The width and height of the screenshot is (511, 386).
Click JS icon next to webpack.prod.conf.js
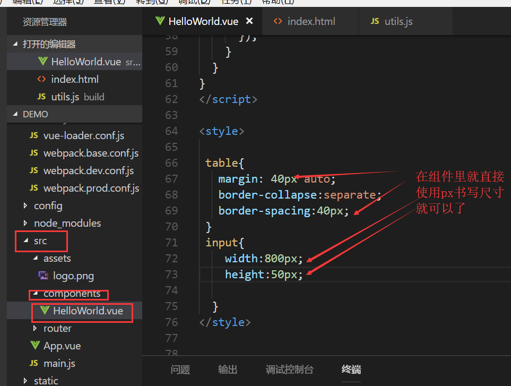(x=34, y=188)
